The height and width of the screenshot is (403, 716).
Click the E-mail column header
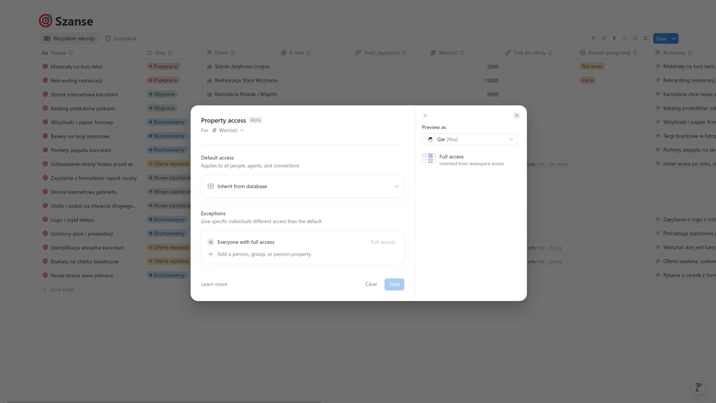tap(296, 53)
